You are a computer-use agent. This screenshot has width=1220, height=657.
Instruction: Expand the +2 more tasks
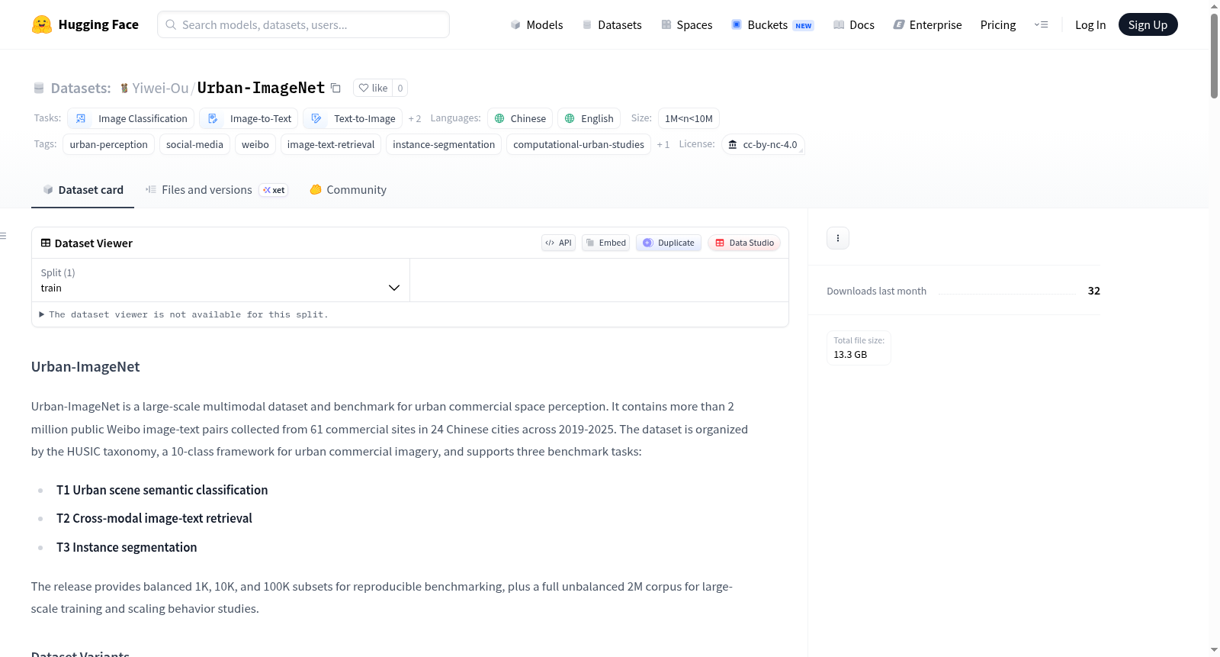coord(415,118)
